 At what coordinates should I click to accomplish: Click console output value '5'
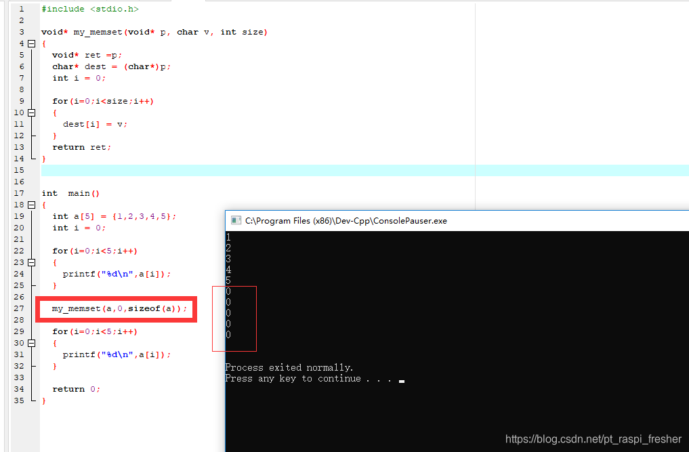[x=228, y=281]
